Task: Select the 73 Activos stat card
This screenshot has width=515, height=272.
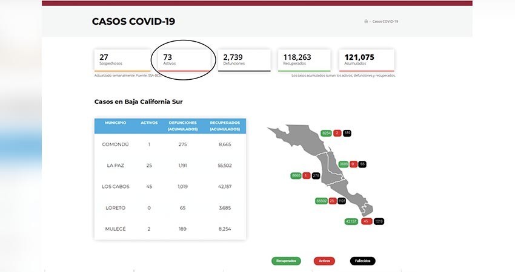Action: pyautogui.click(x=183, y=60)
